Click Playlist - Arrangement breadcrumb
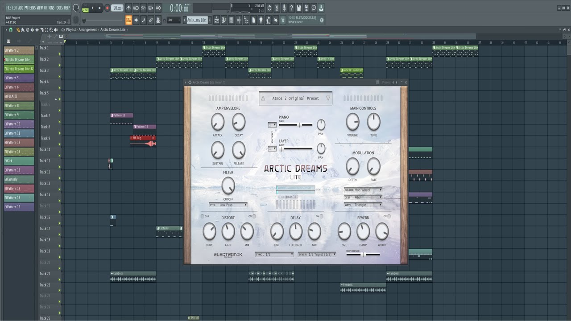Screen dimensions: 571x321 pos(81,30)
